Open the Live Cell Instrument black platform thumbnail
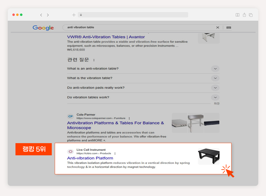This screenshot has width=266, height=196. [209, 157]
